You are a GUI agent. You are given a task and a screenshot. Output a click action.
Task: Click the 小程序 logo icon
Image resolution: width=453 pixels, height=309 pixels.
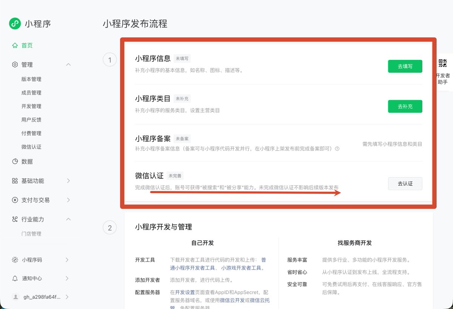15,24
